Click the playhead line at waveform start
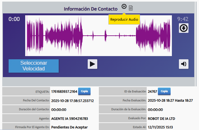This screenshot has height=130, width=199. (x=27, y=36)
